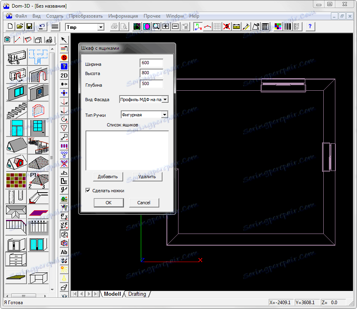Screen dimensions: 357x309
Task: Open the 'Тип Ручки' dropdown
Action: click(x=164, y=115)
